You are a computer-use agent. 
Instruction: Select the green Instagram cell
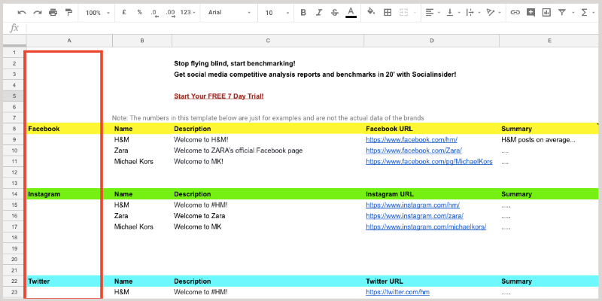click(x=69, y=194)
